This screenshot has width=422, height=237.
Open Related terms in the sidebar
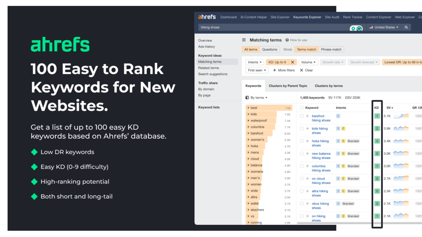[x=209, y=68]
